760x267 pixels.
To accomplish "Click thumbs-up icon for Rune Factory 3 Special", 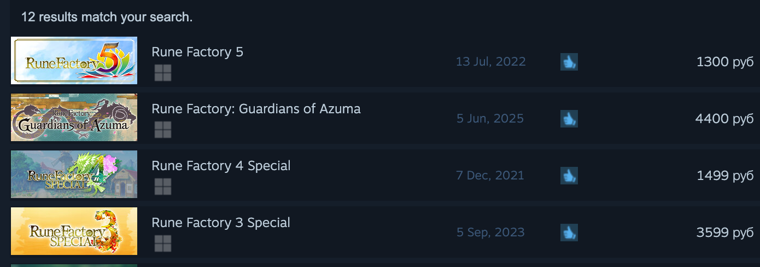I will click(569, 233).
